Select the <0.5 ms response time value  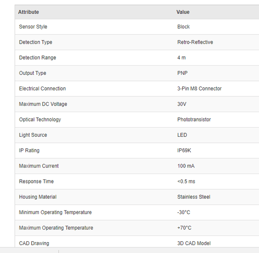pyautogui.click(x=186, y=181)
